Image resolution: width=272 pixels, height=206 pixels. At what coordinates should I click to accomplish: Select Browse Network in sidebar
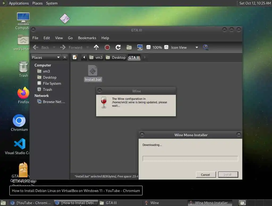point(51,102)
